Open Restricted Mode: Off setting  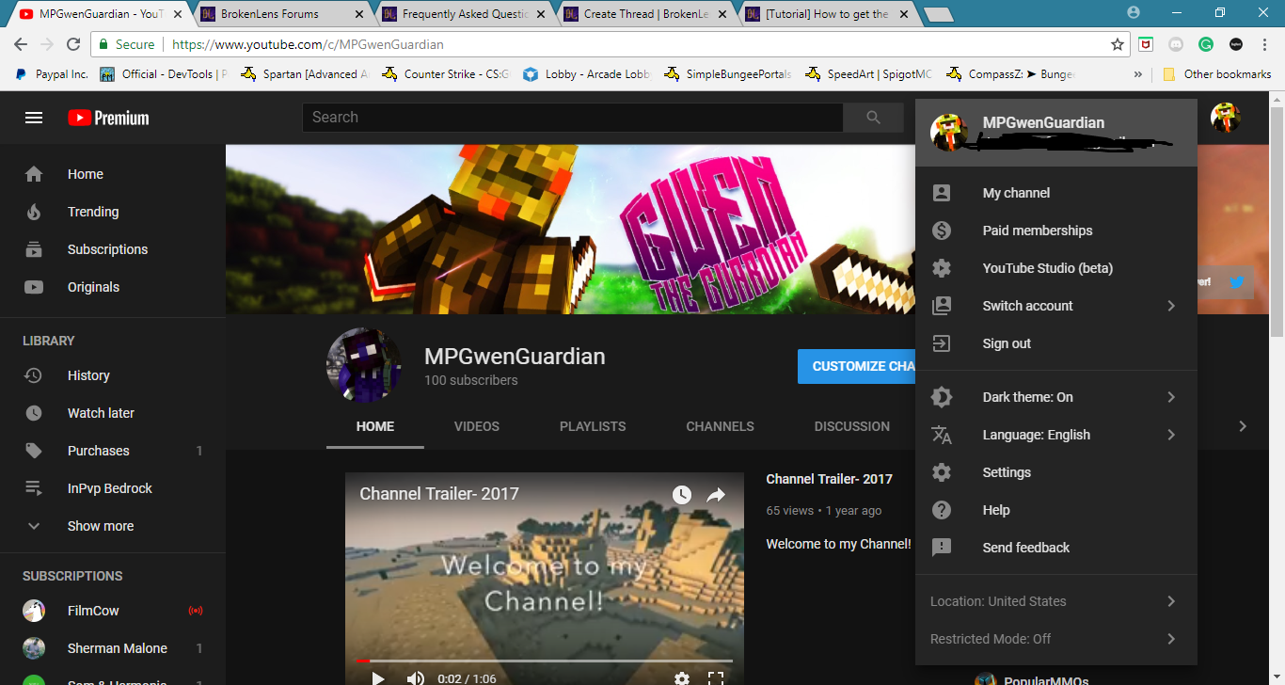1055,639
